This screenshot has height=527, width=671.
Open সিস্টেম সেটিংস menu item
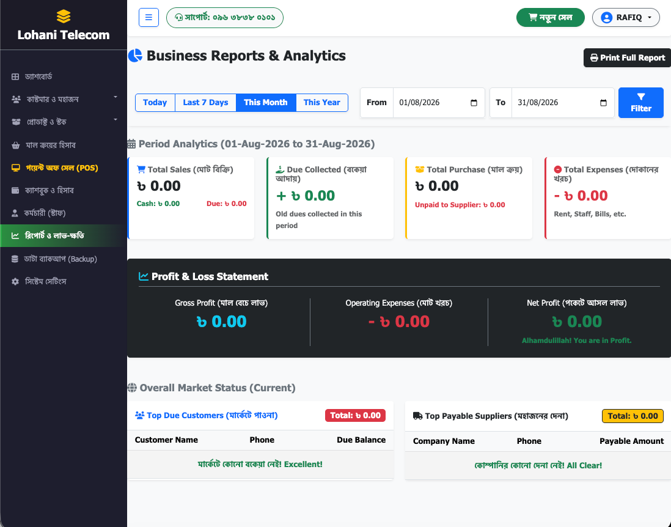tap(64, 282)
